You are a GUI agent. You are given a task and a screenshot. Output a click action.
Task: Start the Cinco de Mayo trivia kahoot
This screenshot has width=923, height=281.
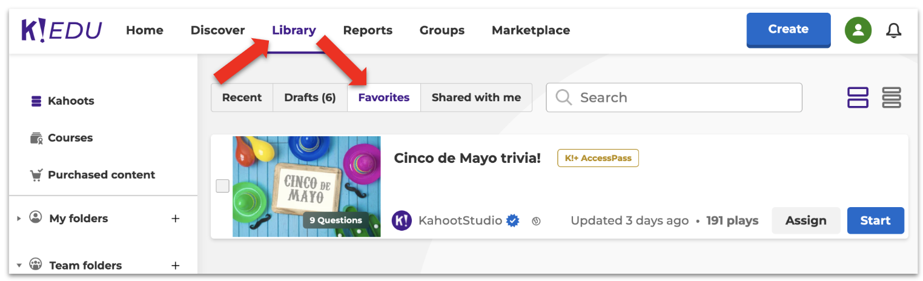[875, 220]
